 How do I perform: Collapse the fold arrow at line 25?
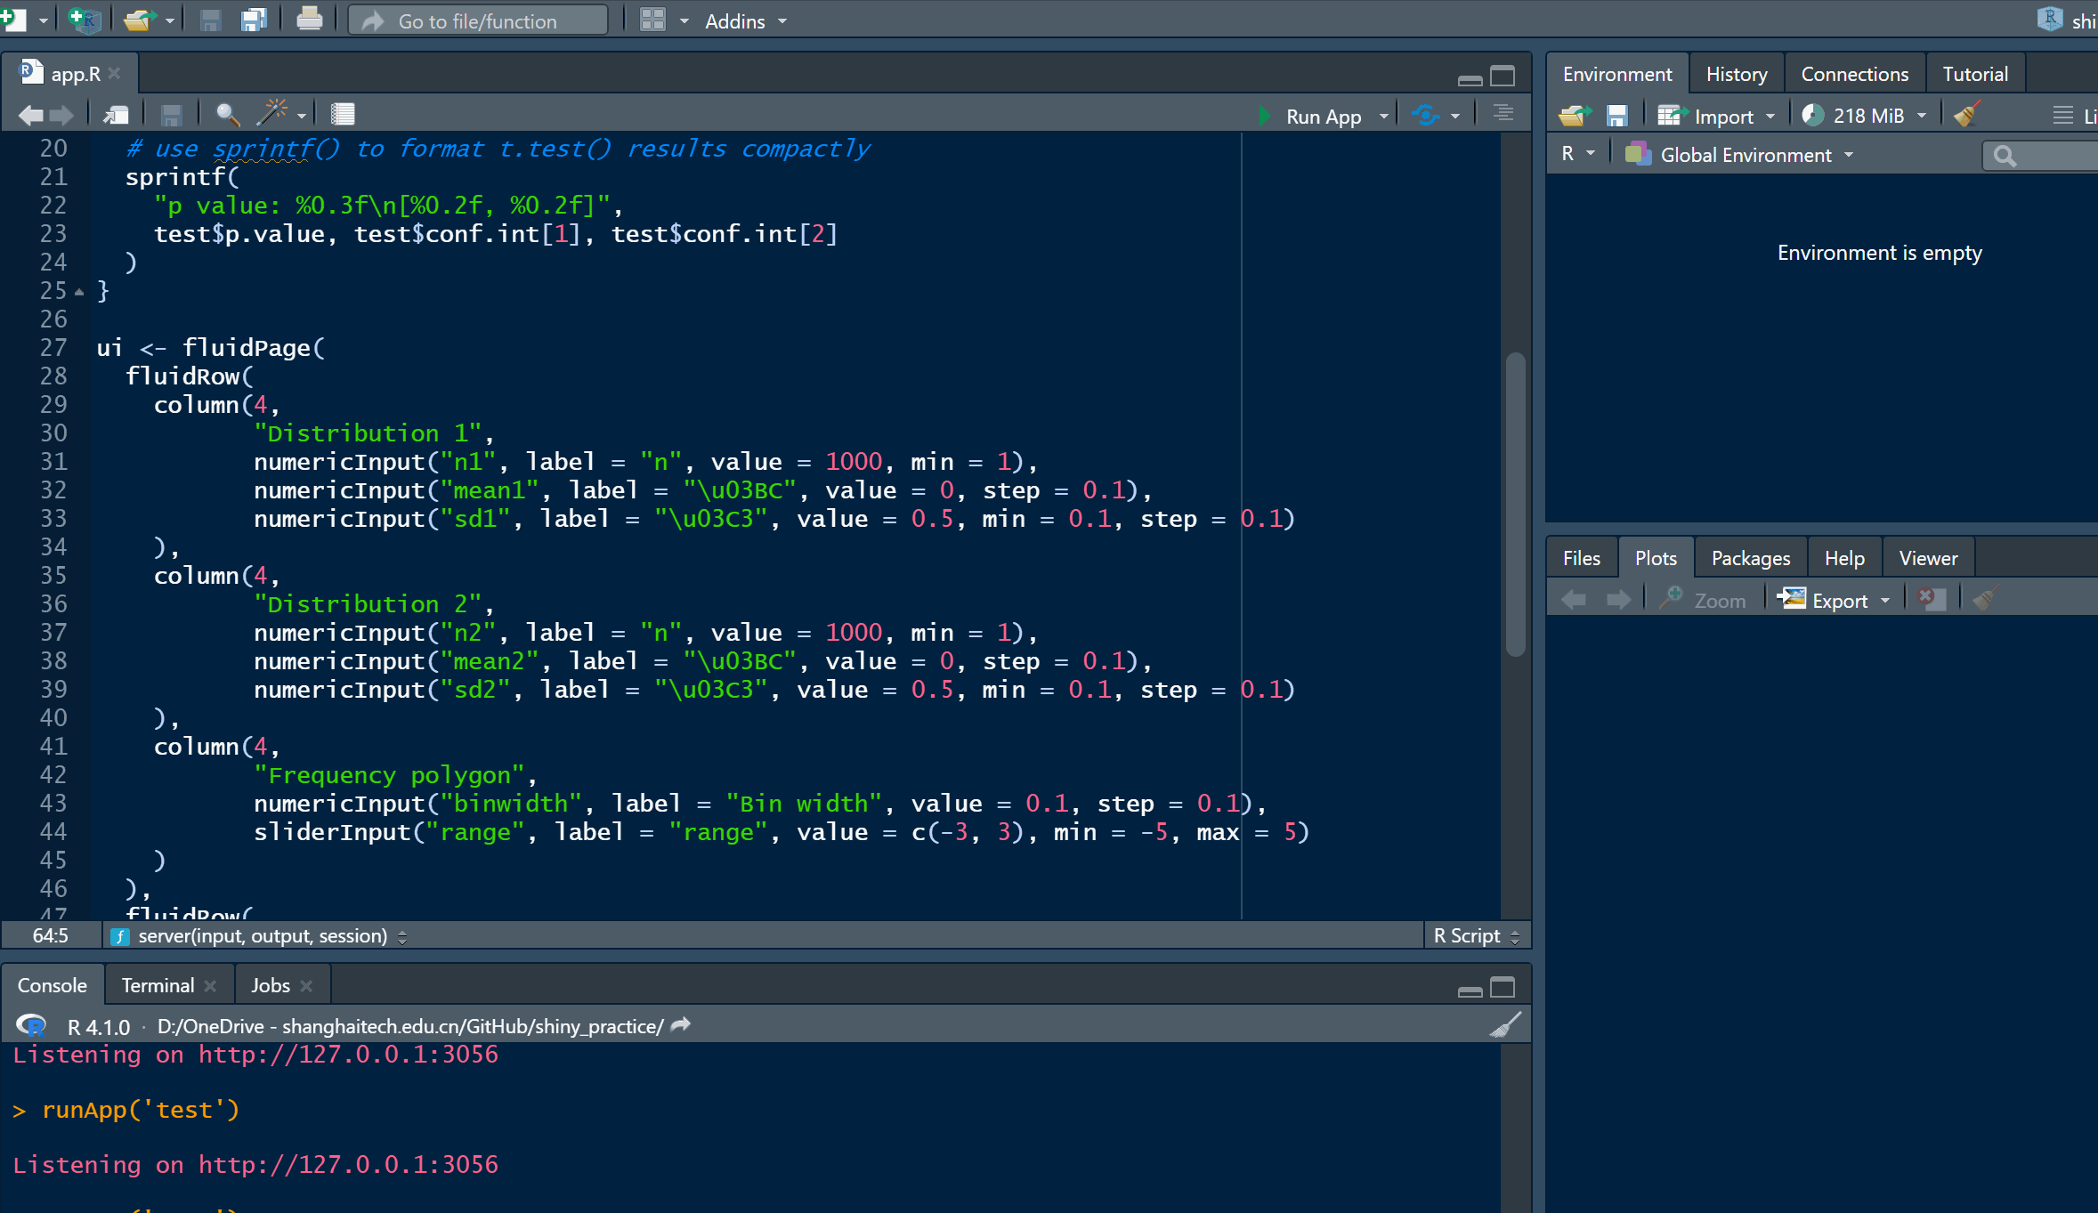pos(79,292)
